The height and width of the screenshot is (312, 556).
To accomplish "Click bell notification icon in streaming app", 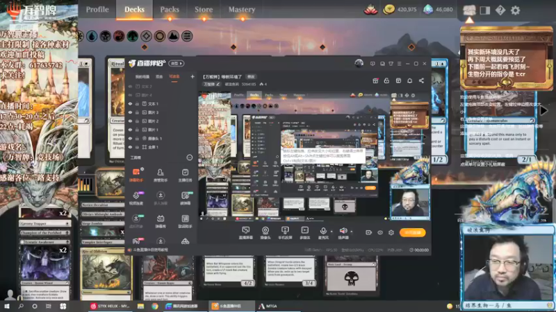I will (x=409, y=80).
